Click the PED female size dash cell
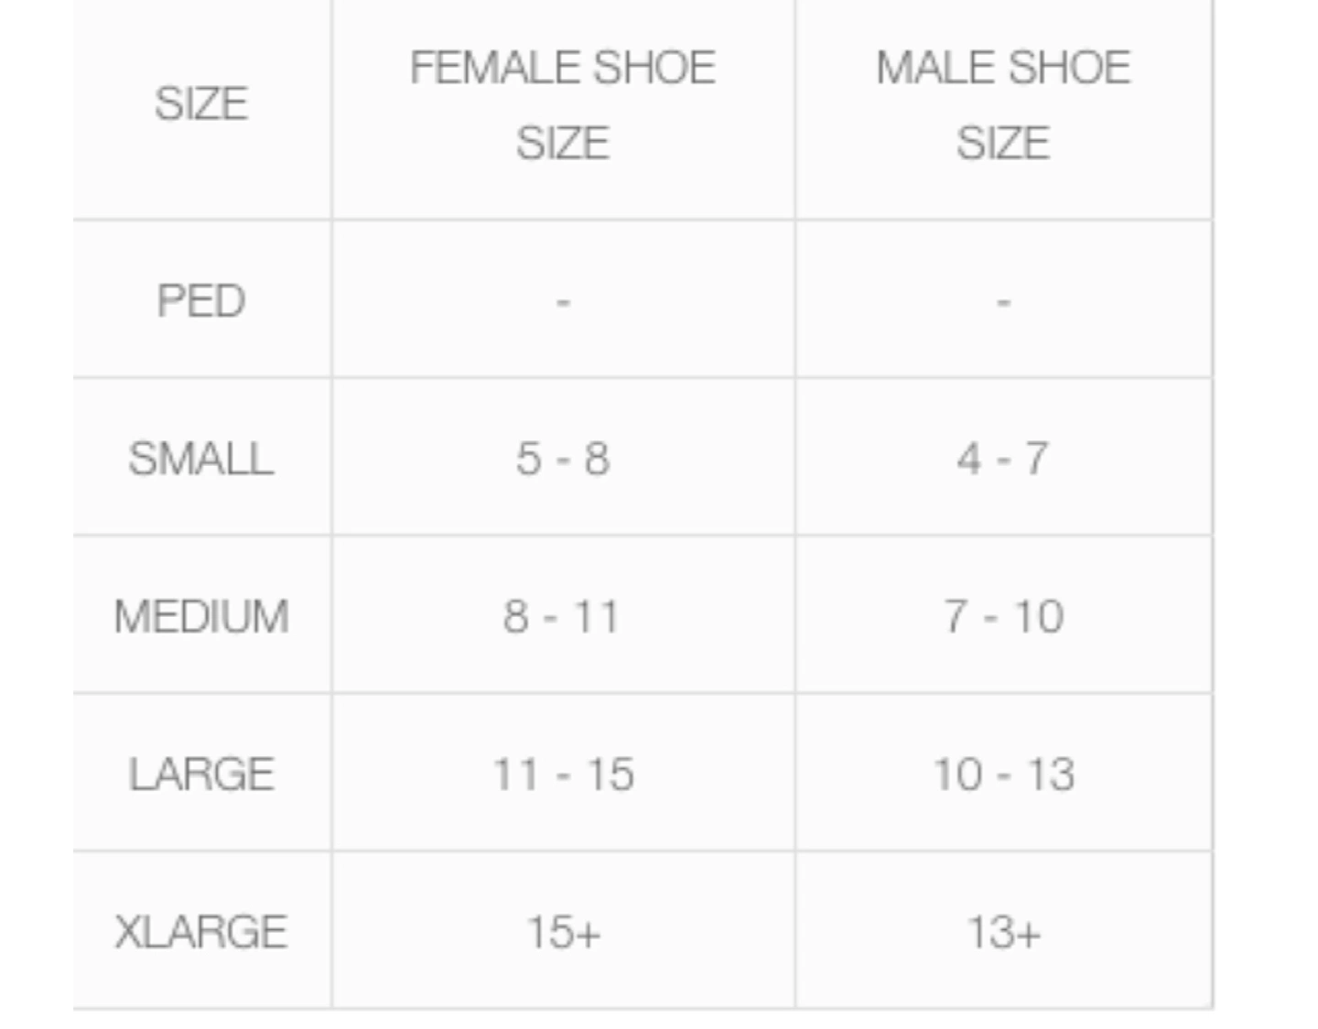The width and height of the screenshot is (1318, 1029). (x=563, y=301)
